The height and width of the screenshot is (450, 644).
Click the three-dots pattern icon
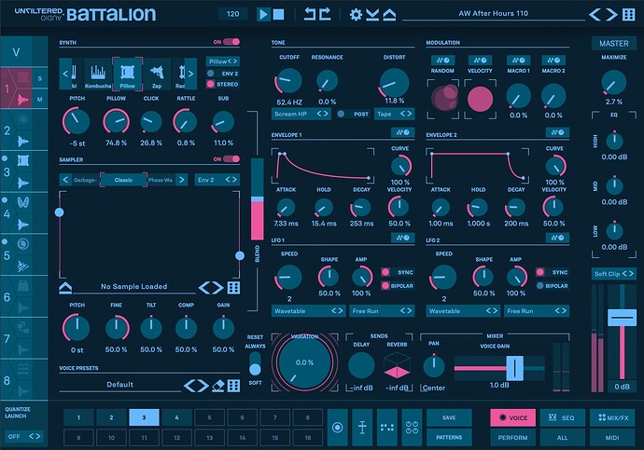pyautogui.click(x=387, y=428)
